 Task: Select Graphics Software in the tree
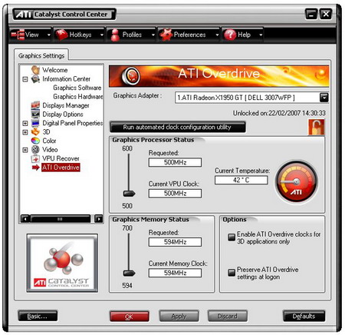tap(77, 88)
